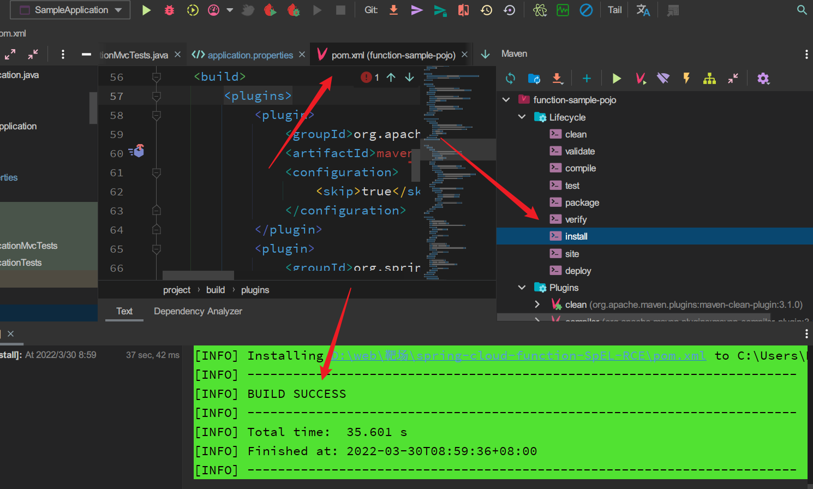Click the code minimap viewport
This screenshot has height=489, width=813.
458,149
